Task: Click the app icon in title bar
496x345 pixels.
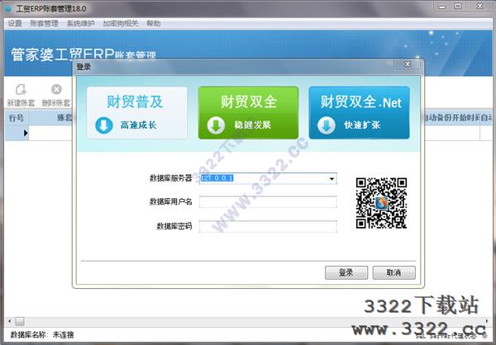Action: coord(8,9)
